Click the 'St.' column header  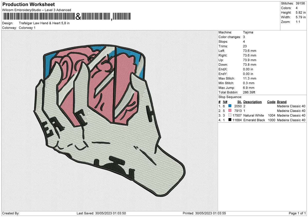point(240,102)
